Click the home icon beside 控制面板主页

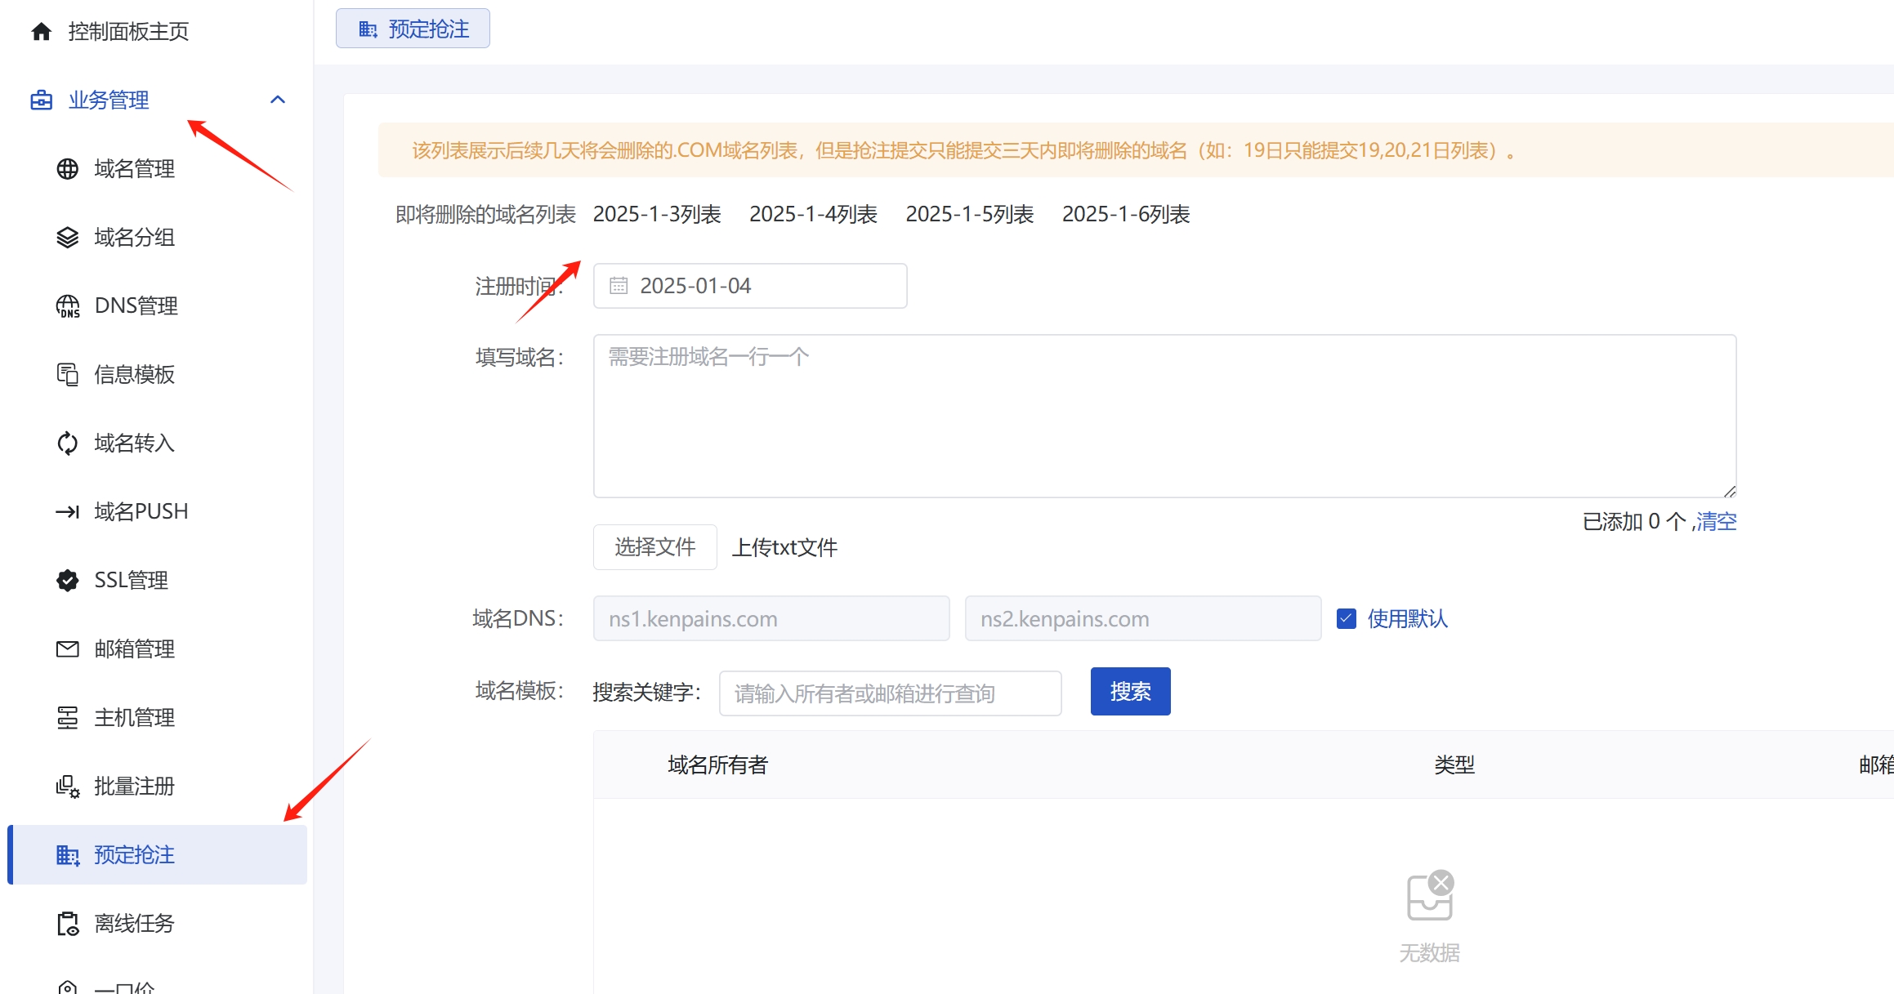[41, 32]
